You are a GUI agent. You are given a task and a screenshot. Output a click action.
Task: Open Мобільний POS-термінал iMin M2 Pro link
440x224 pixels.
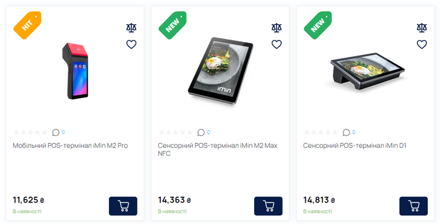click(70, 145)
